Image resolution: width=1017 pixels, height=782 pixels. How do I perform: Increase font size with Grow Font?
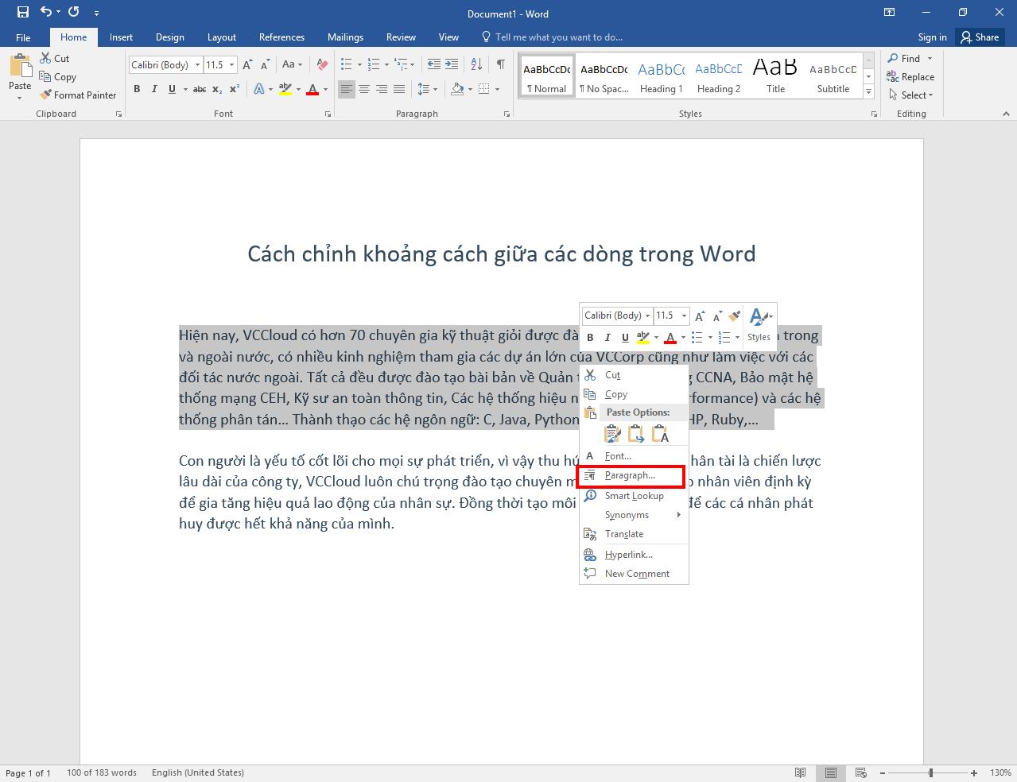click(247, 64)
